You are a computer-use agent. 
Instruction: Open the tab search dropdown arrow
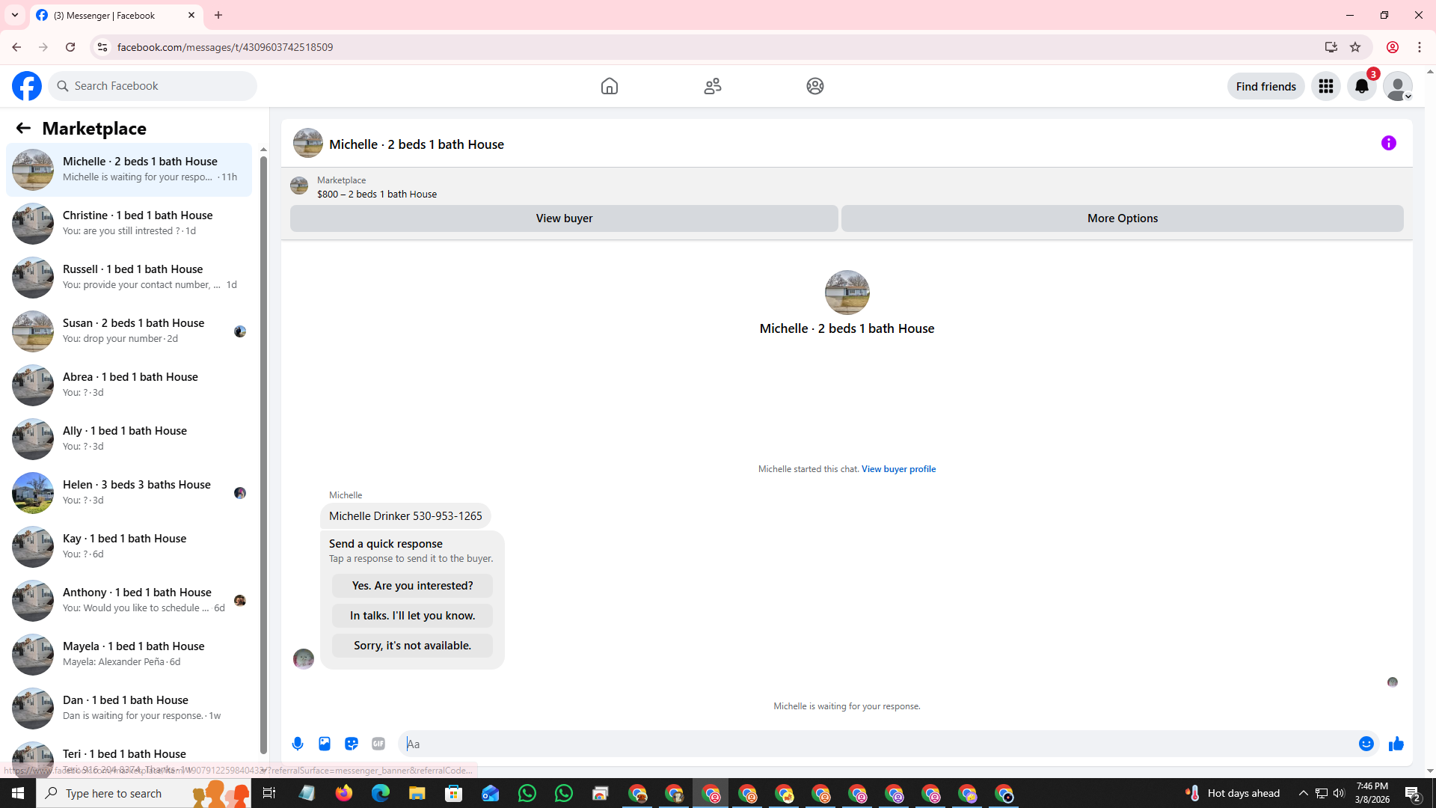(14, 15)
